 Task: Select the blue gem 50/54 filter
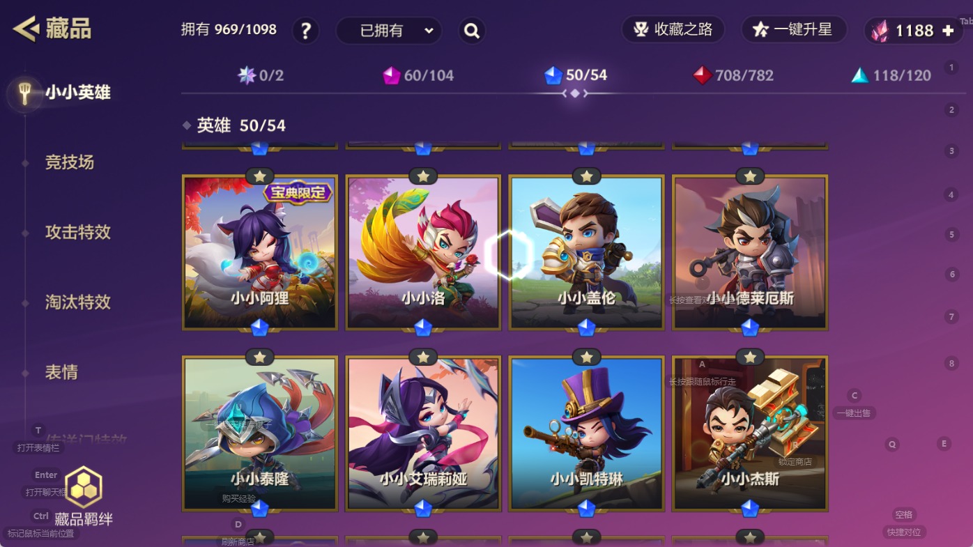tap(575, 75)
